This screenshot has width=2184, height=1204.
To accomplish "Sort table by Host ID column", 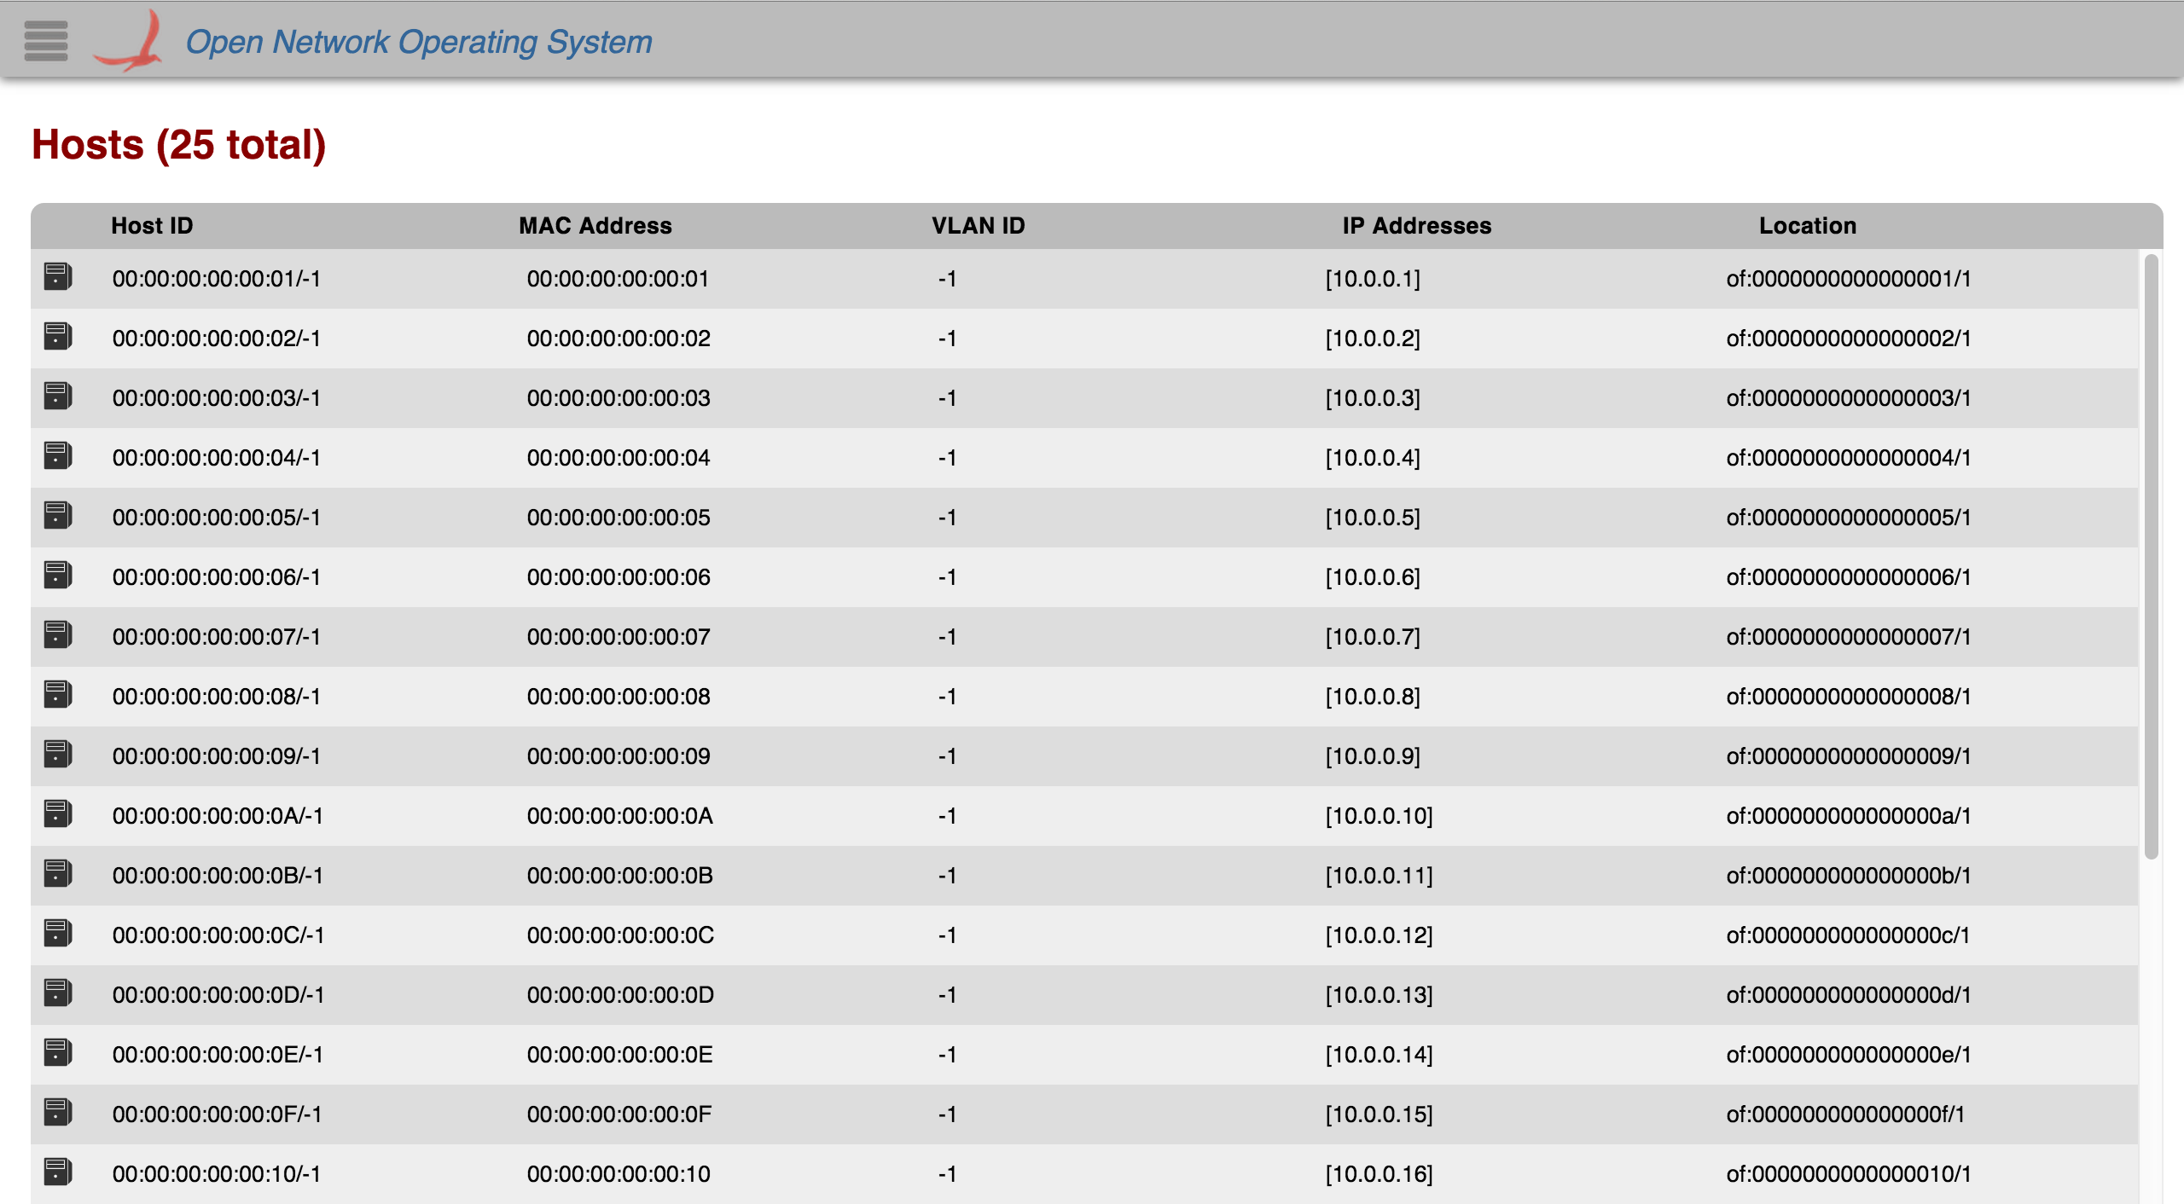I will point(152,226).
